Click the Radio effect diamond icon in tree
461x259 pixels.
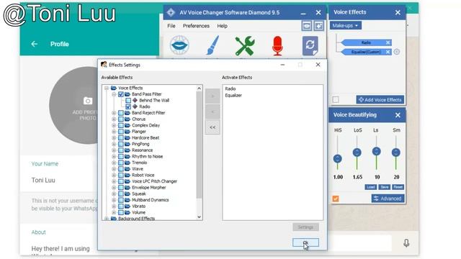135,106
